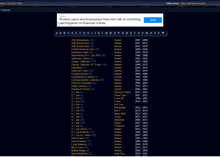The width and height of the screenshot is (220, 157).
Task: Filter by letter S
Action: [x=131, y=33]
